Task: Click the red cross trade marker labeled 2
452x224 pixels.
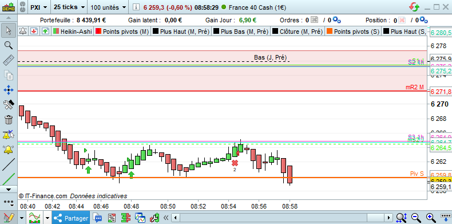Action: (x=235, y=163)
